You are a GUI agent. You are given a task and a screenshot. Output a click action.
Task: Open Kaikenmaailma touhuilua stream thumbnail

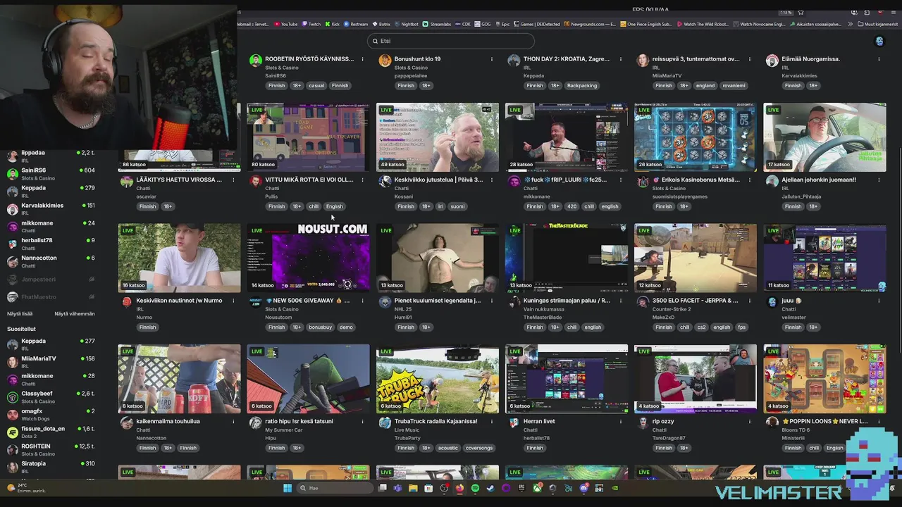[x=179, y=379]
